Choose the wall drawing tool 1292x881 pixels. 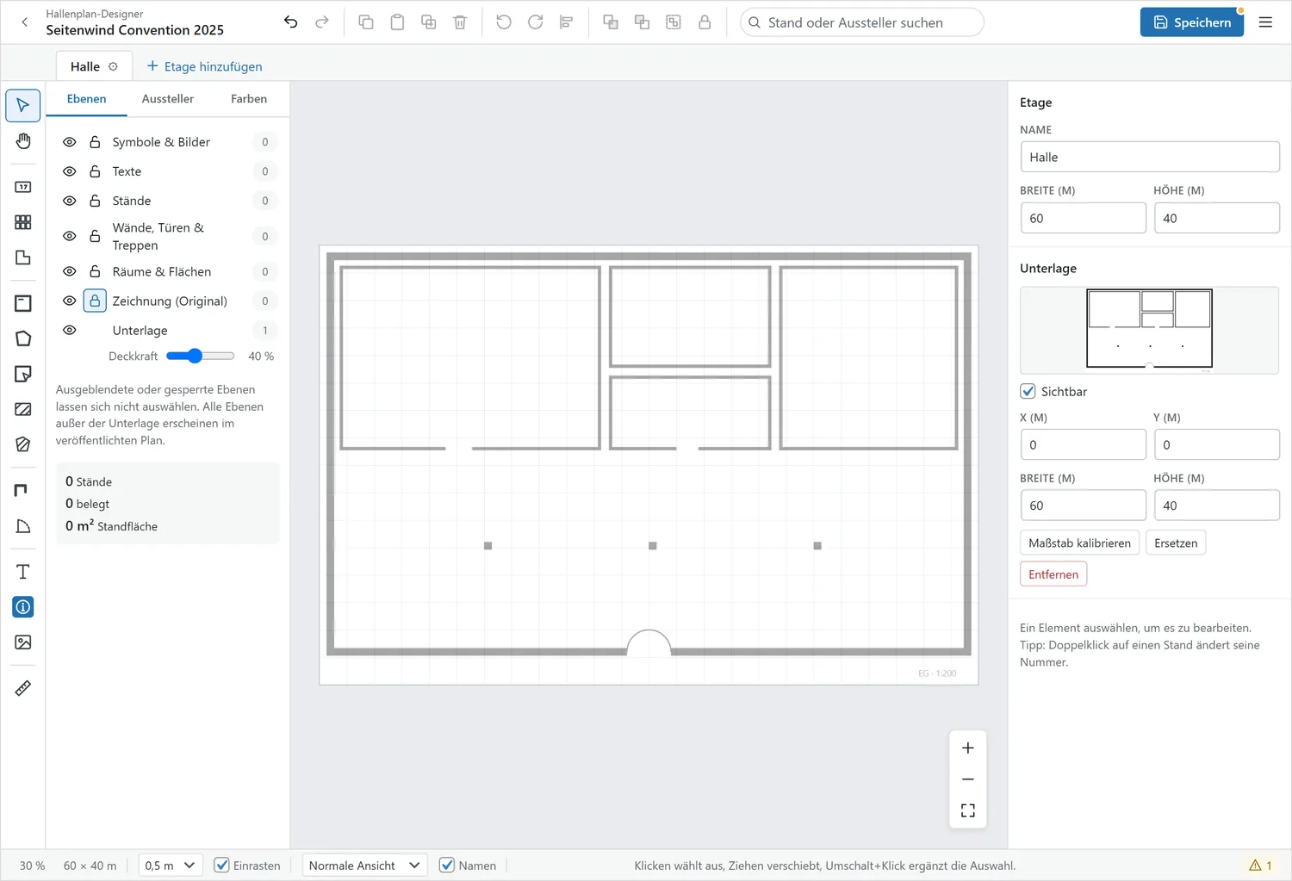tap(23, 490)
